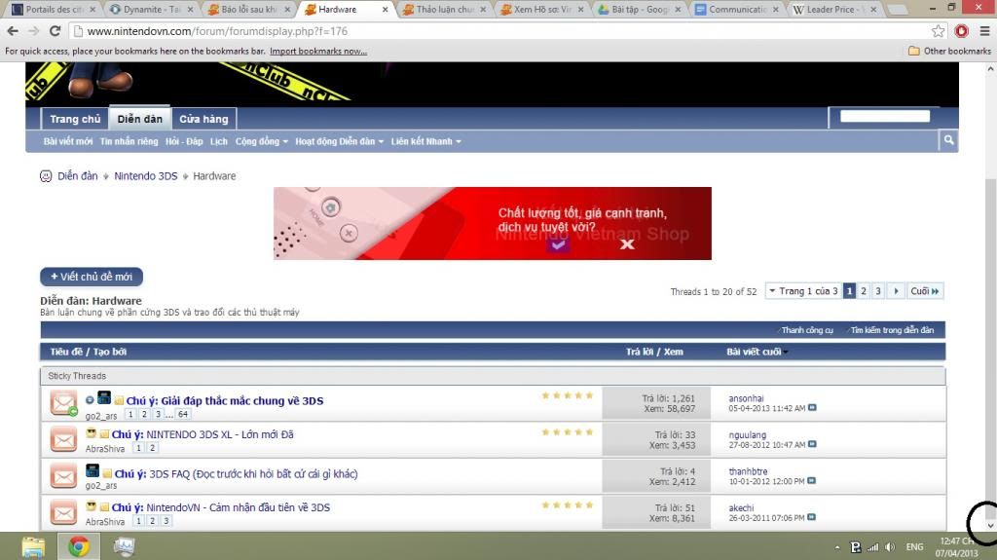This screenshot has height=560, width=997.
Task: Click the network signal tray icon
Action: click(x=873, y=547)
